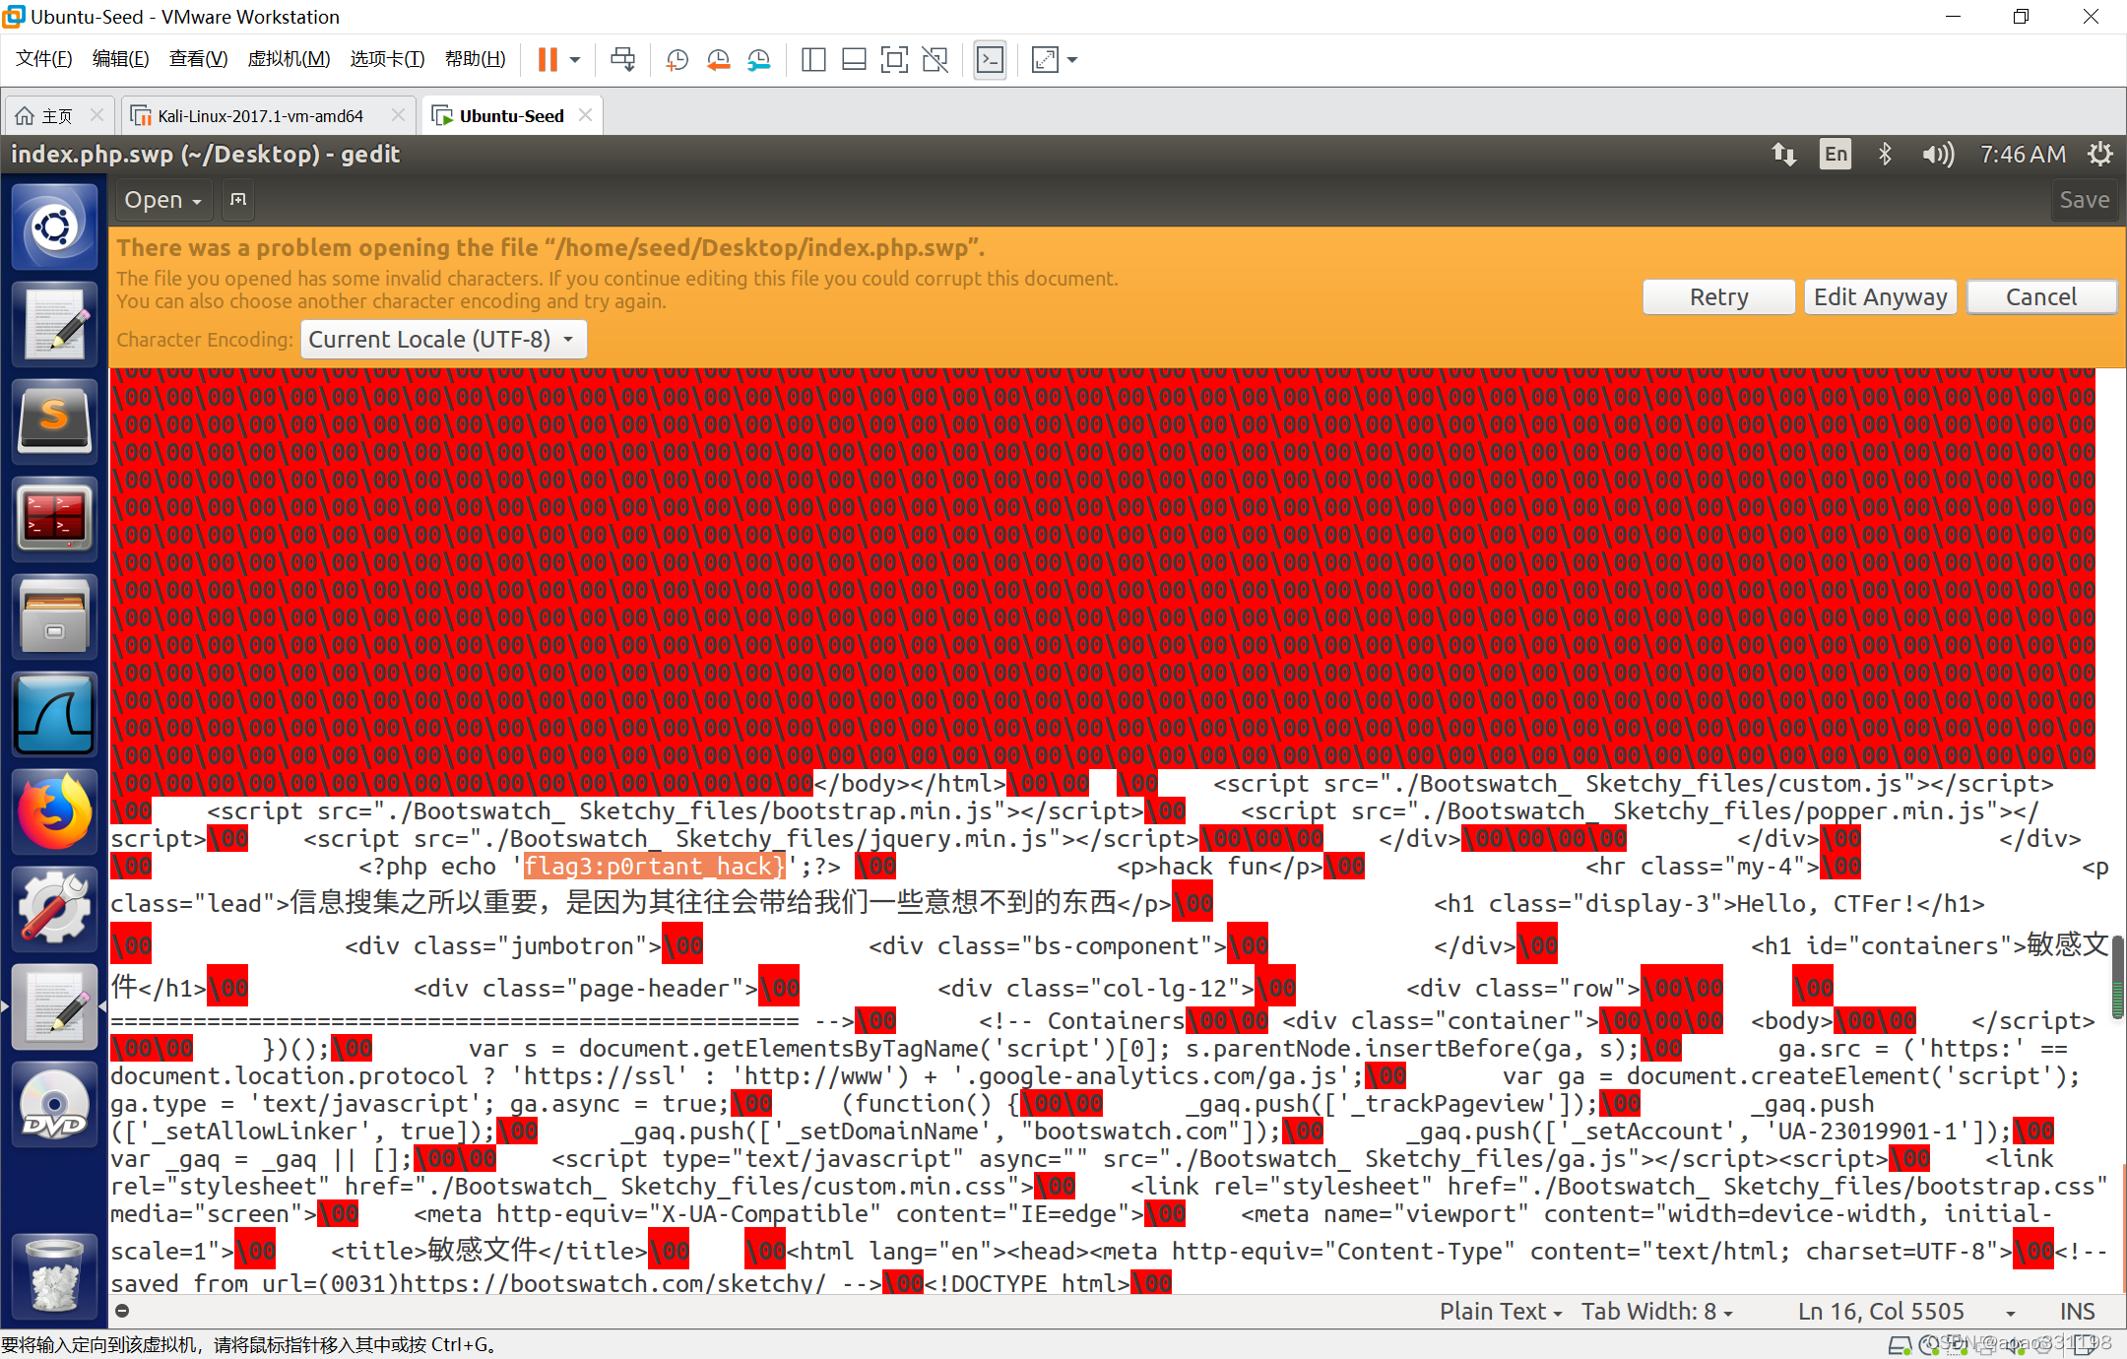Open the stretch display dropdown arrow

(1072, 60)
